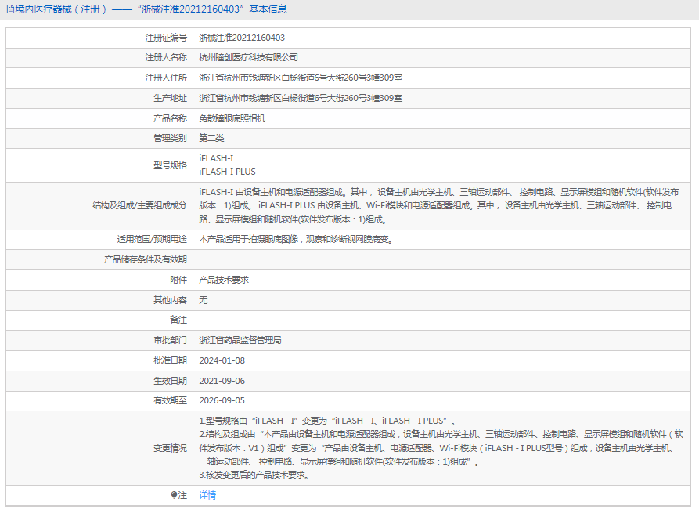This screenshot has width=699, height=510.
Task: Select attachment value 产品技术要求
Action: 224,280
